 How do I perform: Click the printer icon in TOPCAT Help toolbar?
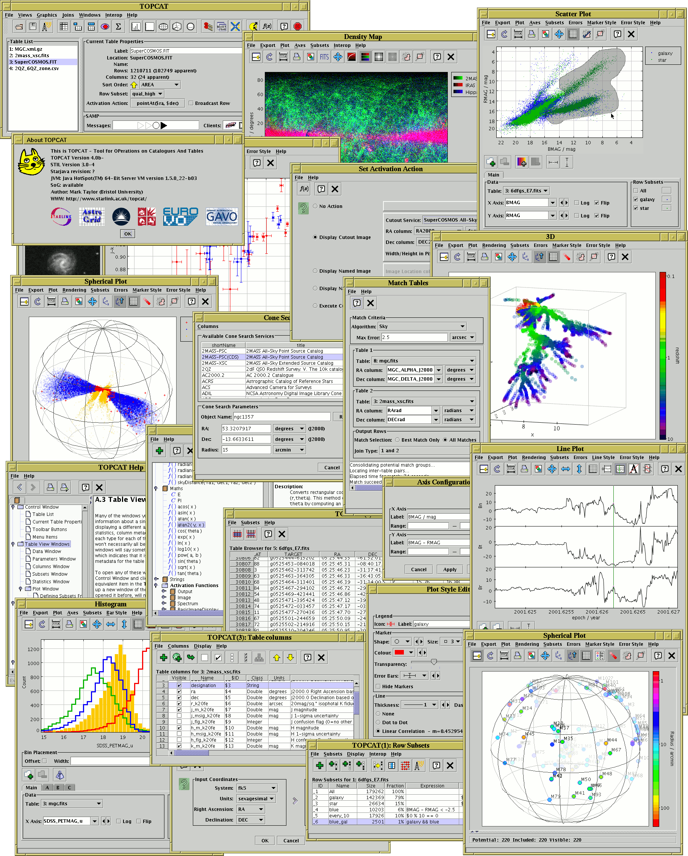[x=50, y=487]
